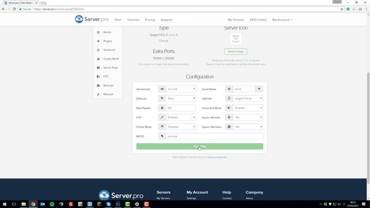Click the wrench icon beside Reinstall
Image resolution: width=370 pixels, height=208 pixels.
point(98,94)
